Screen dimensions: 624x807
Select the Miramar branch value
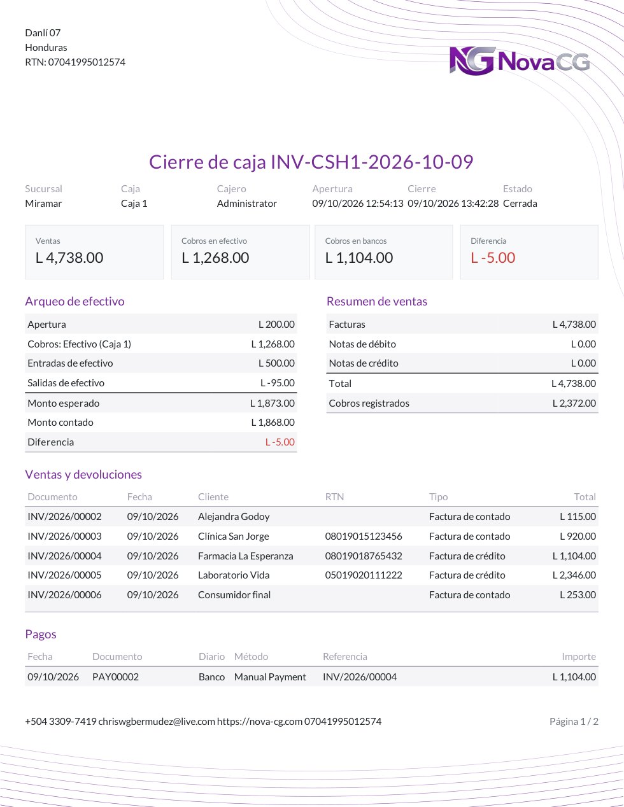click(43, 204)
